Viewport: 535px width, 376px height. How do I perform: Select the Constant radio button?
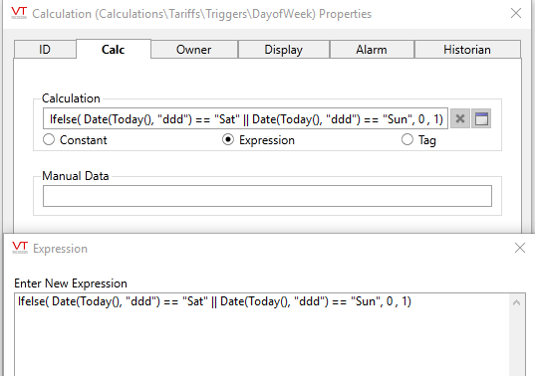49,139
